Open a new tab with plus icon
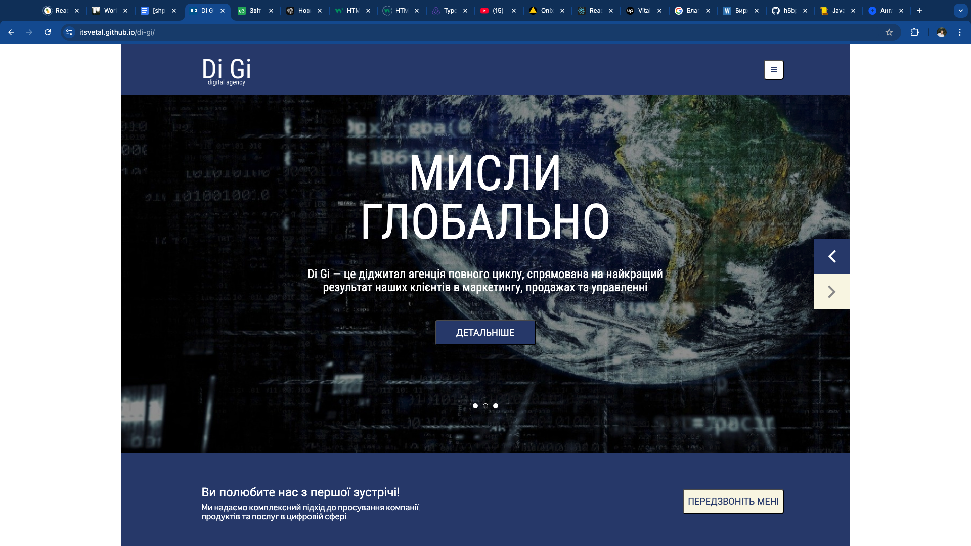The height and width of the screenshot is (546, 971). click(919, 10)
